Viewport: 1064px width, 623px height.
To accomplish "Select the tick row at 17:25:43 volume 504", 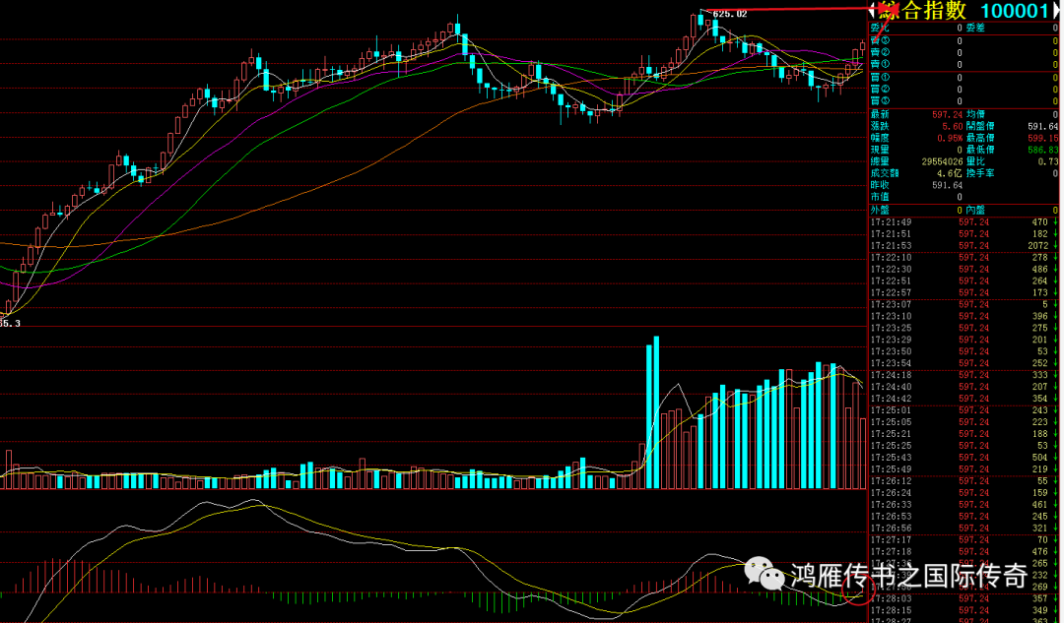I will 964,458.
